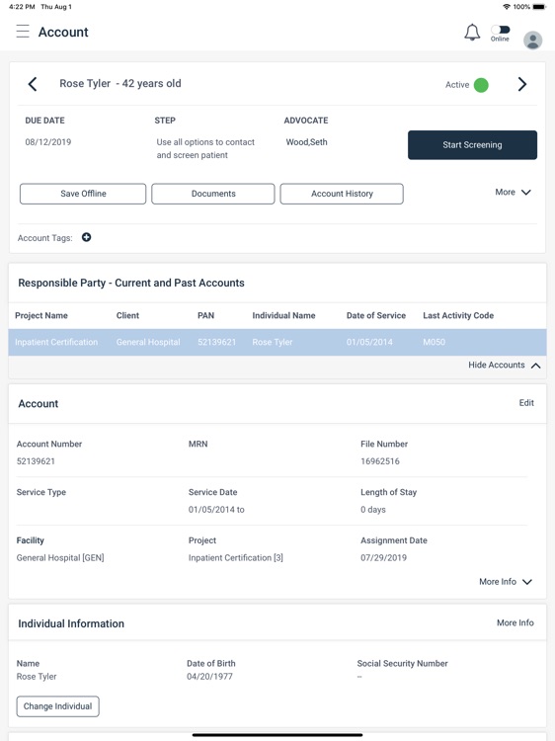
Task: Click Length of Stay 0 days
Action: (x=373, y=510)
